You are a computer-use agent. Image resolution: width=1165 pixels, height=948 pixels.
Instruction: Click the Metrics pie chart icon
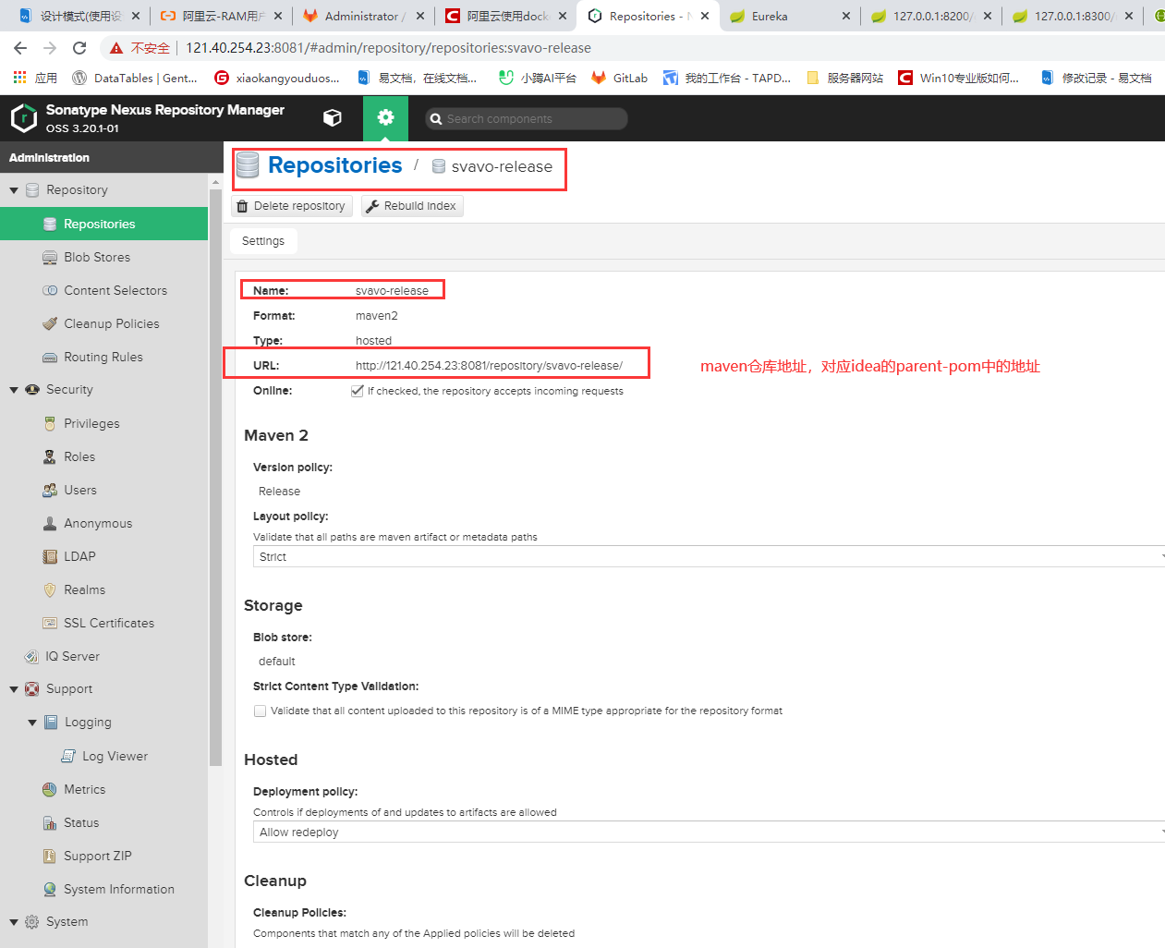50,790
